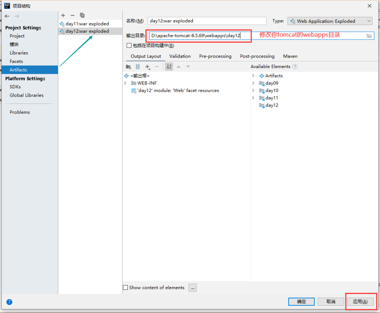Remove selected artifact with minus icon
Screen dimensions: 380x313
(73, 15)
